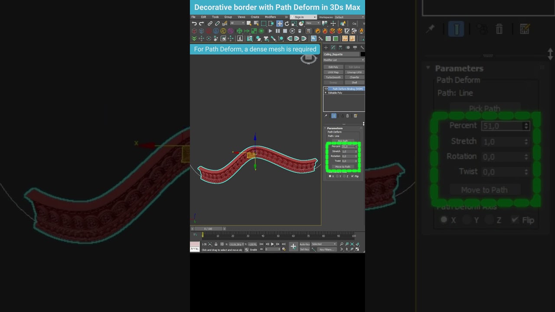
Task: Expand the Editable Poly stack entry
Action: point(326,93)
